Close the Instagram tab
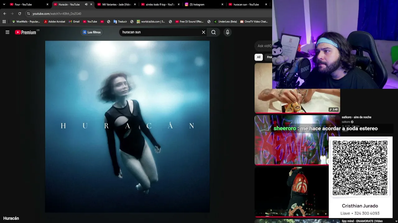 (222, 4)
